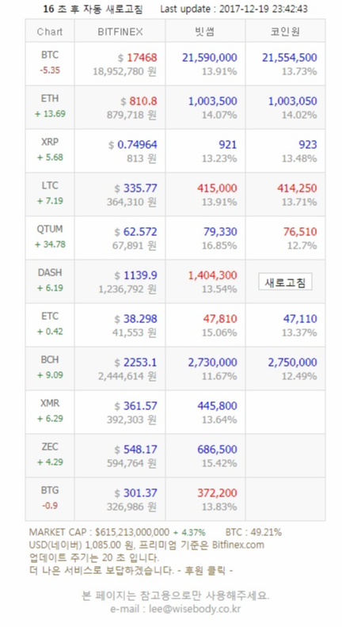Select 코인원 ETC price 47,110

300,319
